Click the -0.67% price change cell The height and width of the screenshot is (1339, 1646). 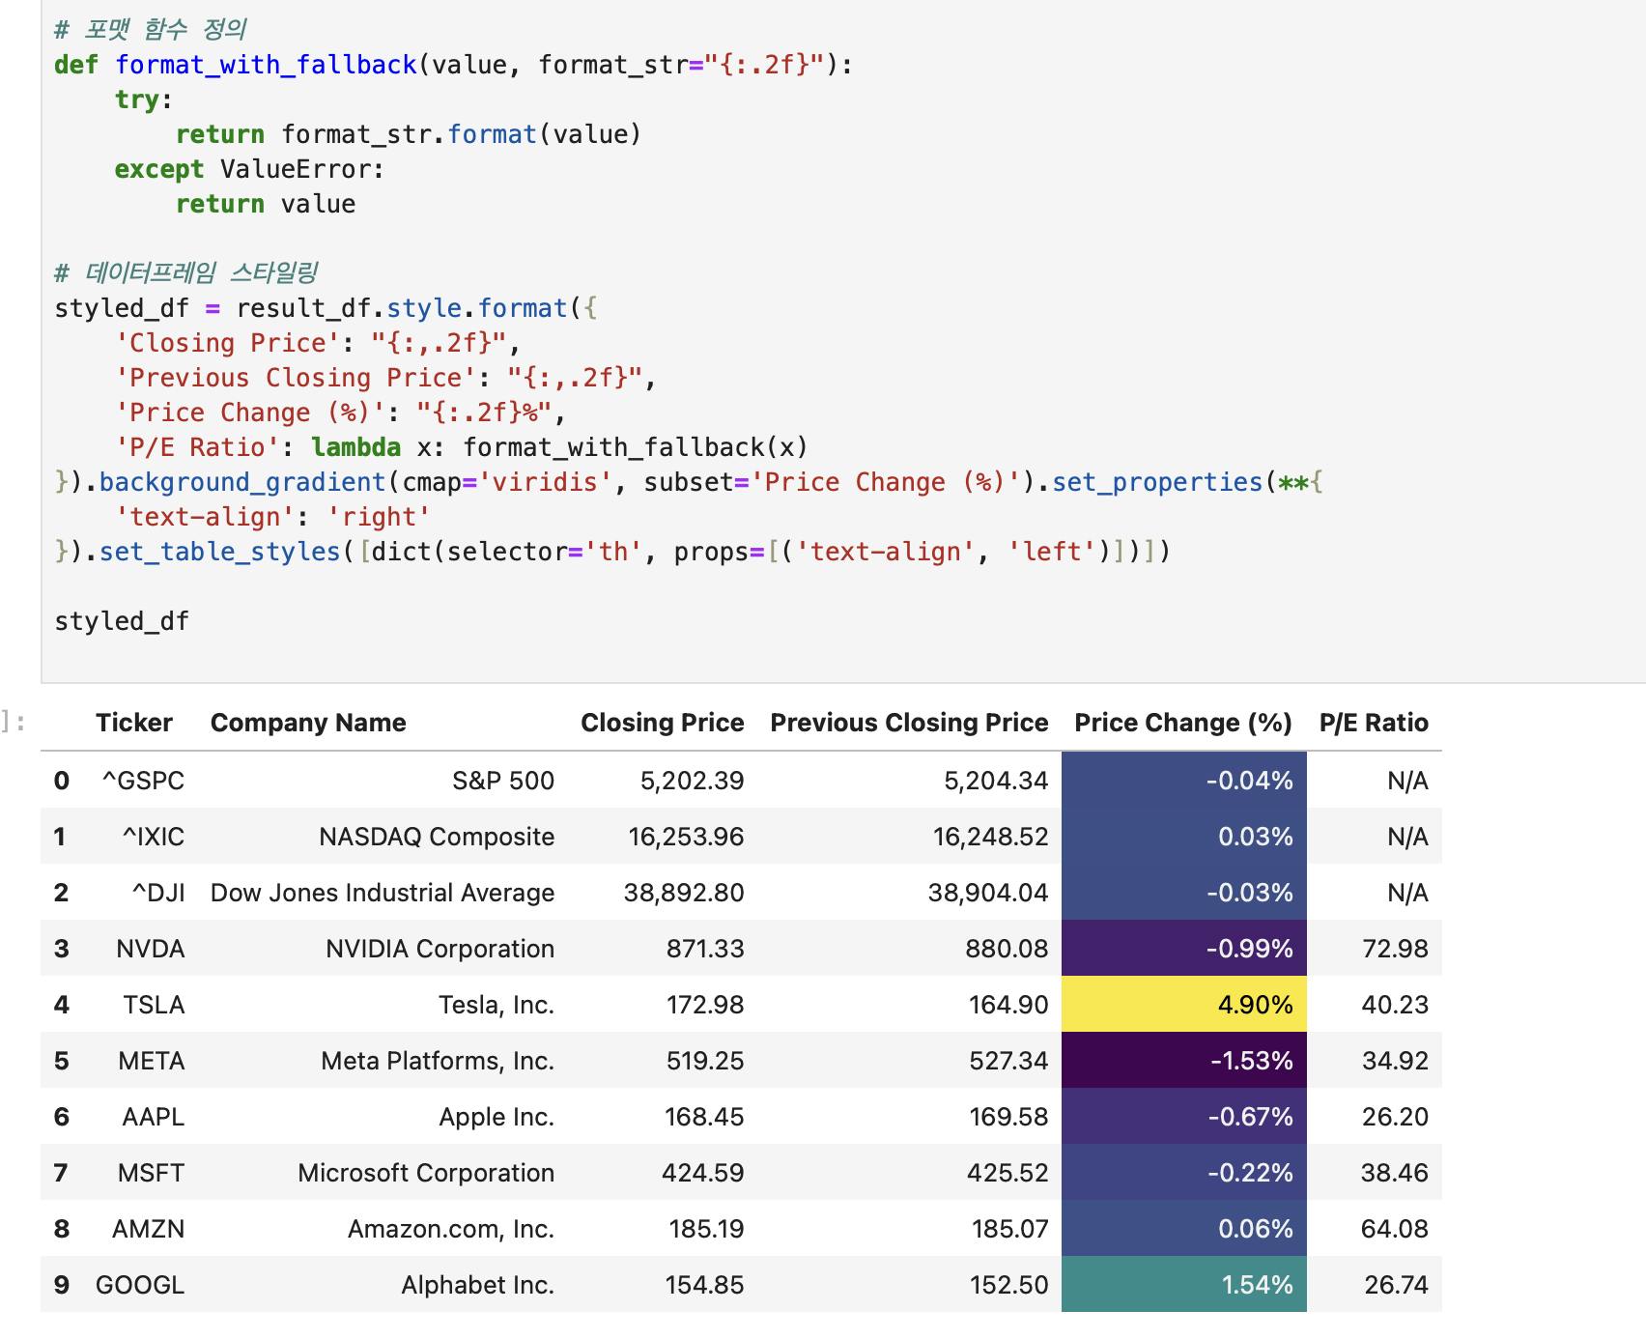[x=1184, y=1117]
